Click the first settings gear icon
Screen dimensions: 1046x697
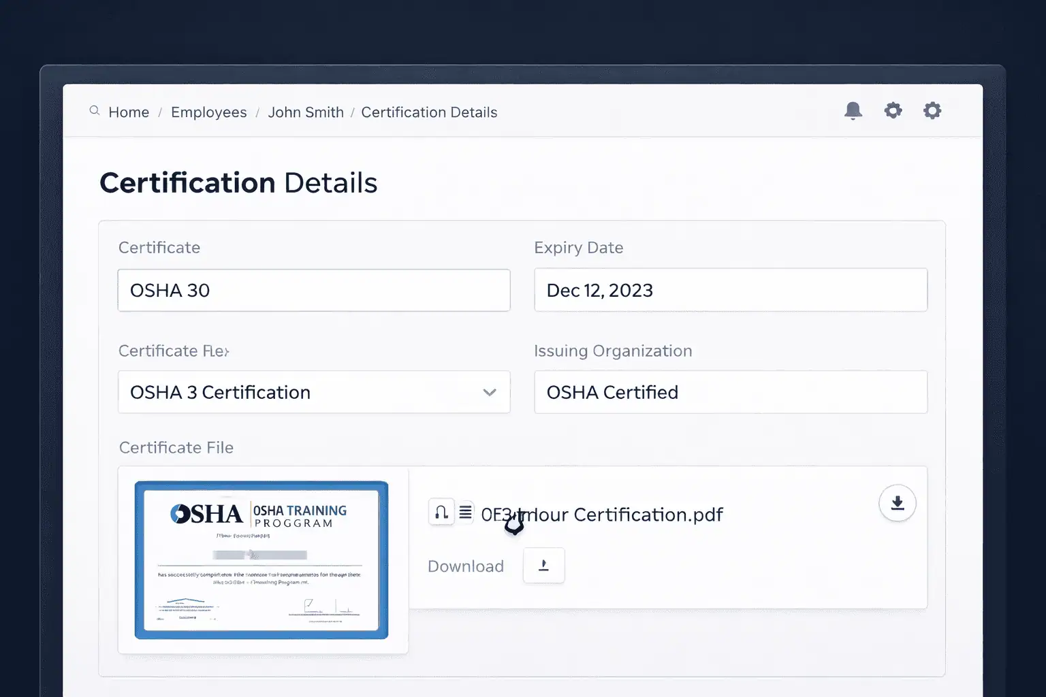point(893,110)
